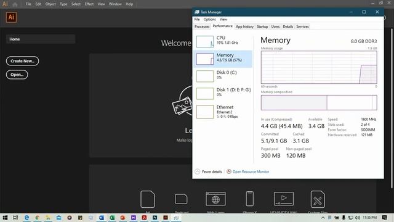Click the taskbar clock showing 11:35 PM
The image size is (394, 222).
tap(369, 218)
